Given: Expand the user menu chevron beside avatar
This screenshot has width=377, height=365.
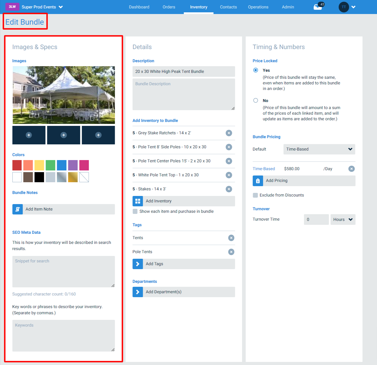Looking at the screenshot, I should [x=353, y=7].
